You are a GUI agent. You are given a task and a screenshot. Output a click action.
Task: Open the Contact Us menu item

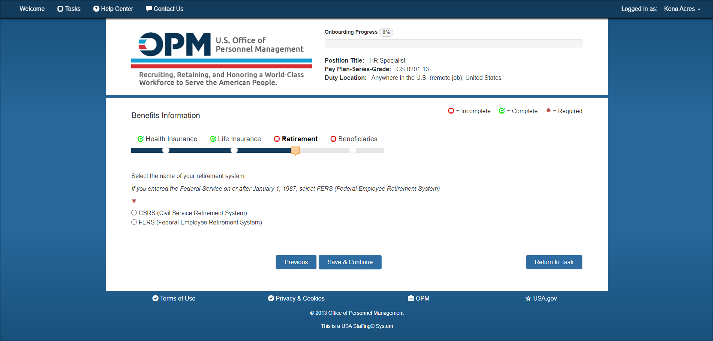pyautogui.click(x=165, y=9)
